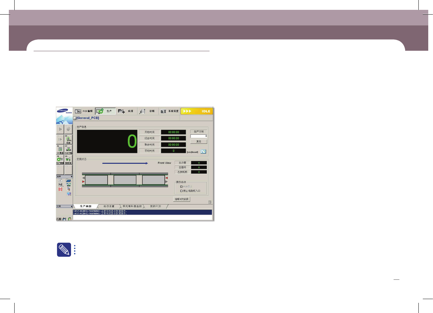
Task: Click the 生产计划 button
Action: pos(199,132)
